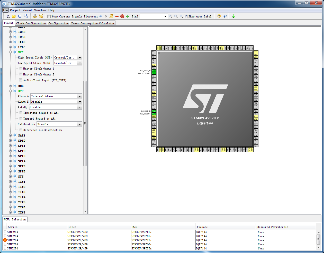Open the File menu
Image resolution: width=324 pixels, height=253 pixels.
[x=6, y=10]
